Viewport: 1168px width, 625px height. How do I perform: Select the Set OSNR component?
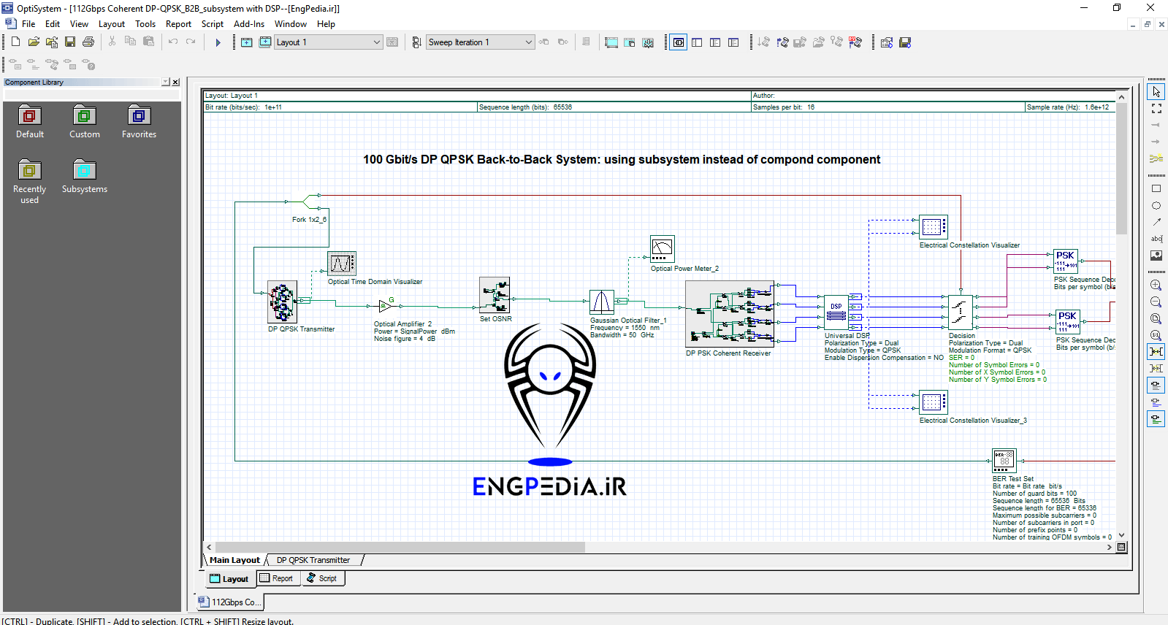(495, 295)
